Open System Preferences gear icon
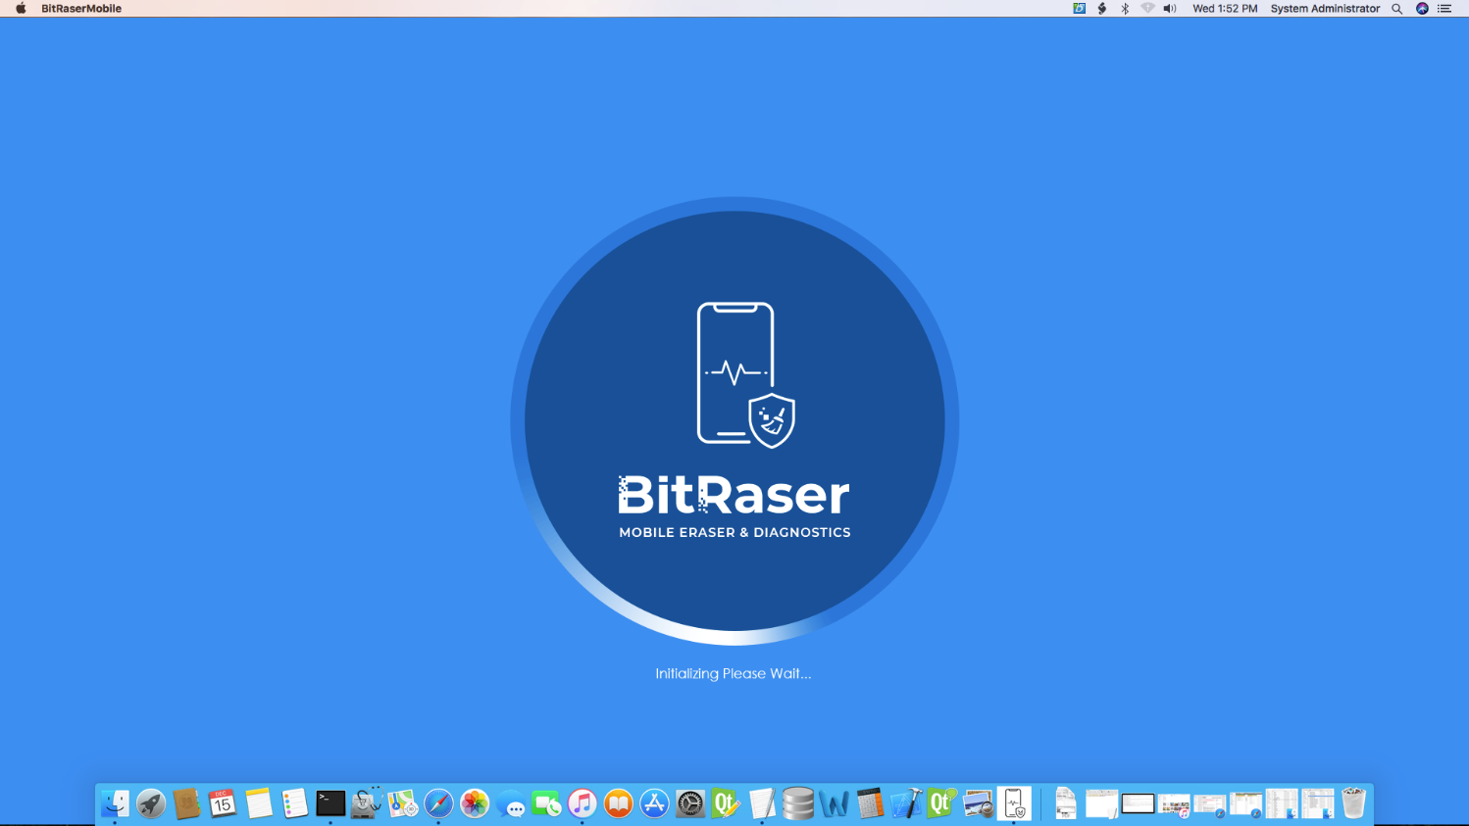The height and width of the screenshot is (826, 1469). point(690,803)
